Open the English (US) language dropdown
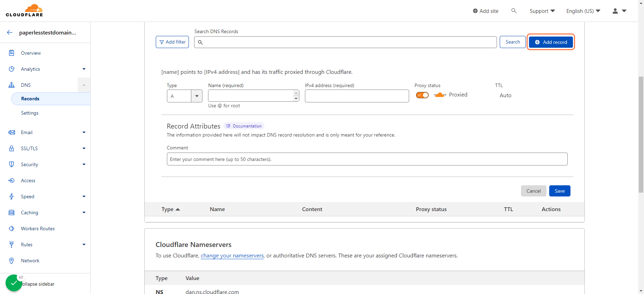Image resolution: width=644 pixels, height=294 pixels. coord(583,11)
